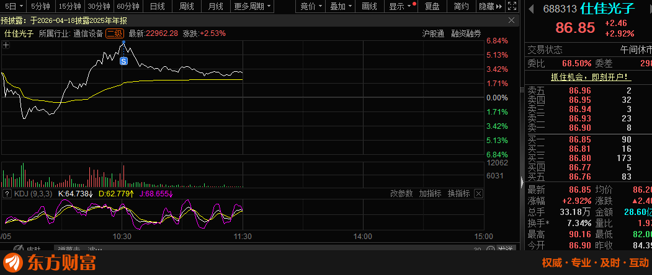Close the KDJ indicator panel
Image resolution: width=652 pixels, height=275 pixels.
point(478,194)
